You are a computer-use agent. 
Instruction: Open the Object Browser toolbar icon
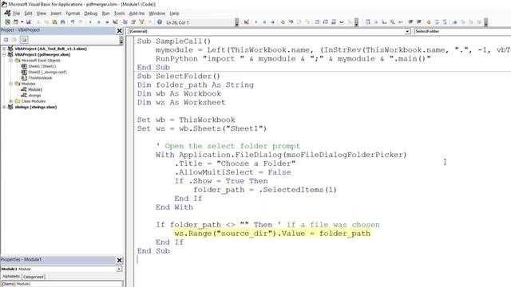point(141,22)
